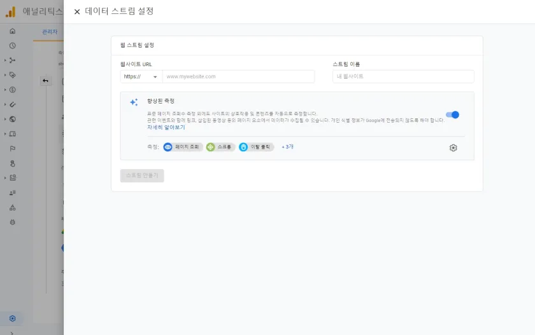Click the 이탈 클릭 measurement chip
Screen dimensions: 535x335
[x=257, y=147]
